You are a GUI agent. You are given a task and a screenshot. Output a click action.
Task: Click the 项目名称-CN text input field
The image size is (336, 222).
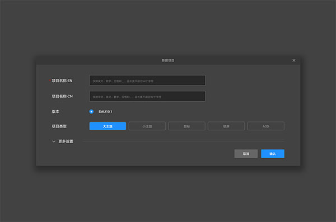click(147, 96)
